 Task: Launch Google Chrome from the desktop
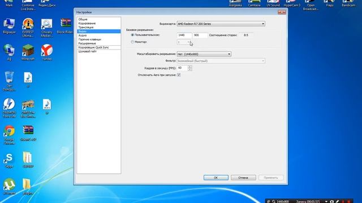(x=9, y=135)
